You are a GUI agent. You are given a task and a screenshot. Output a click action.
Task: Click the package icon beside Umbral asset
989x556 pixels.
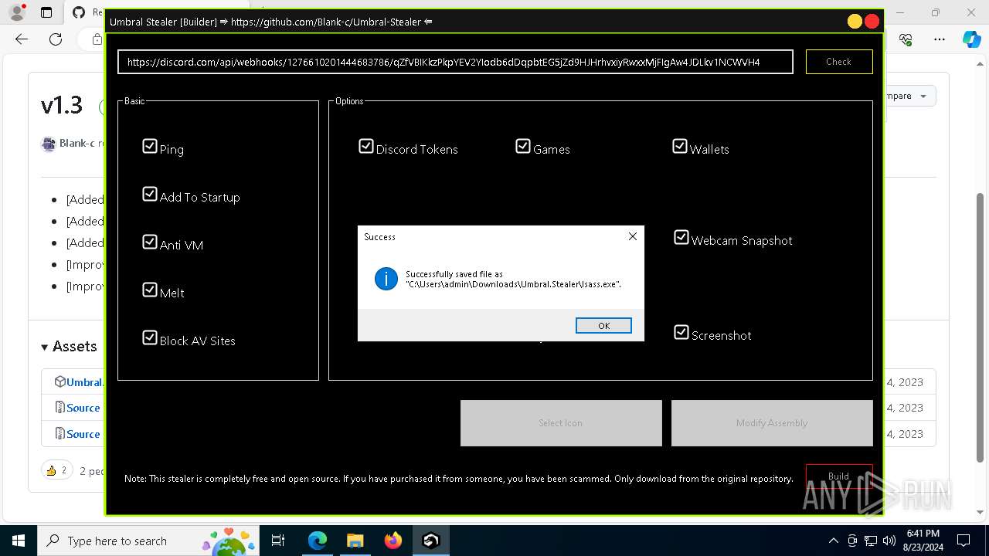59,381
